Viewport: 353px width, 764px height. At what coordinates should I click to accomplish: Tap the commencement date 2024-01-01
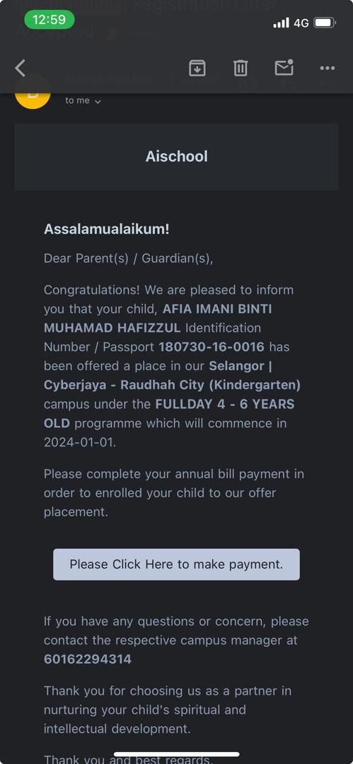pos(80,442)
